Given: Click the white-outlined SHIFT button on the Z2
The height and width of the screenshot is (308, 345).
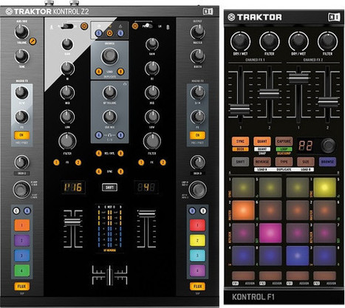Looking at the screenshot, I should (x=109, y=188).
